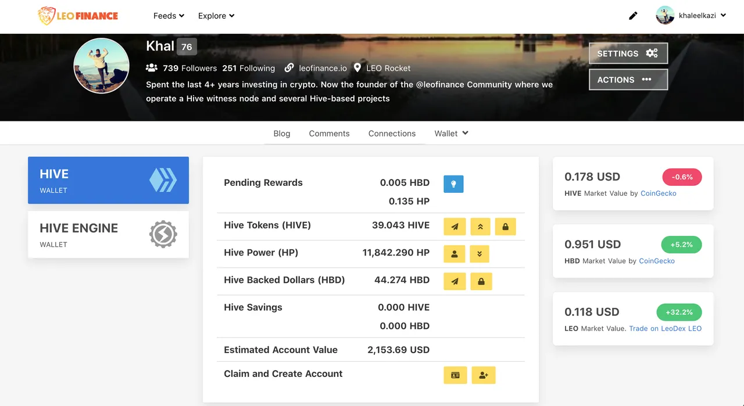Viewport: 744px width, 406px height.
Task: Switch to the Blog tab
Action: click(282, 133)
